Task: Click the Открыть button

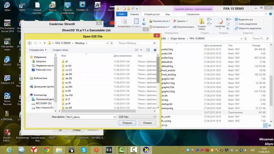Action: (x=127, y=123)
